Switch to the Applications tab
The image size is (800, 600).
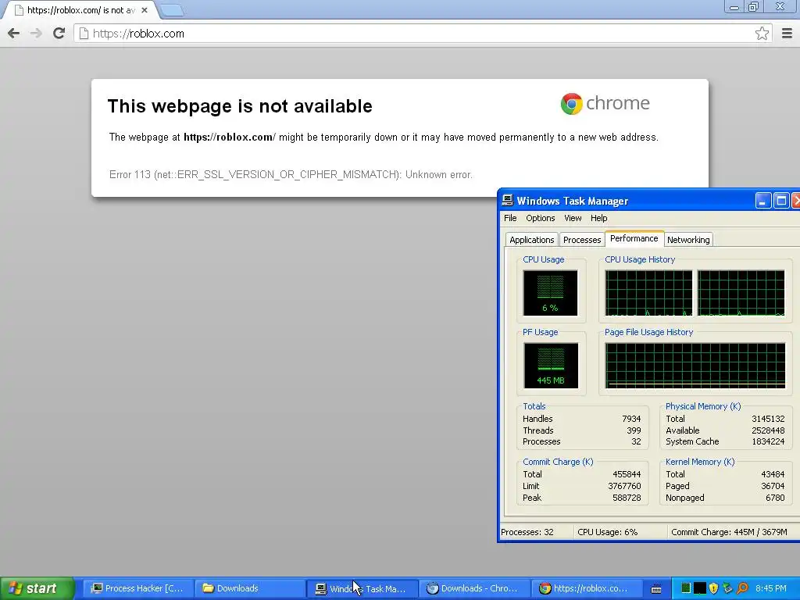pos(531,240)
